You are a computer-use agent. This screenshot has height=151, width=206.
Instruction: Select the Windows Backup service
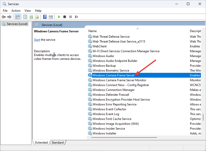(144, 65)
